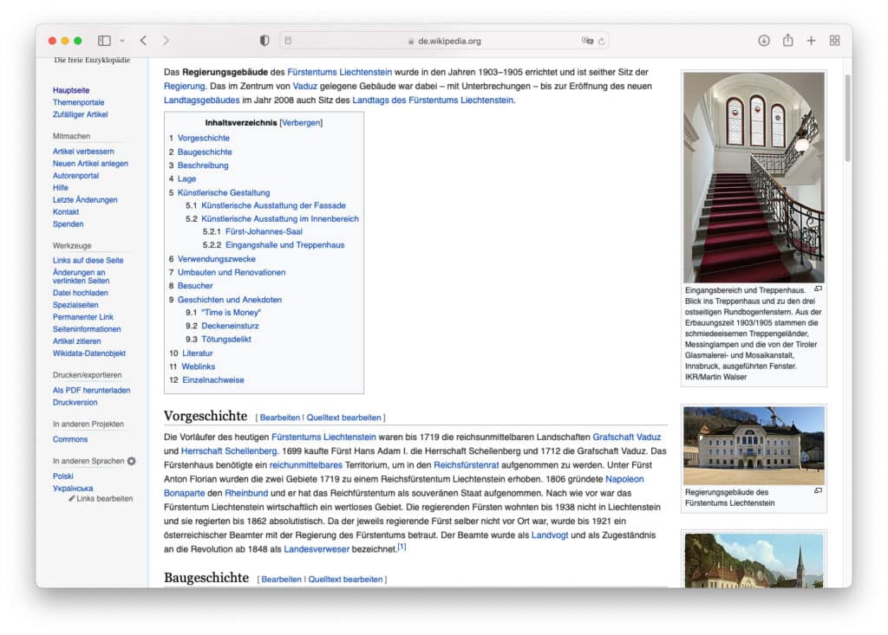Click the translate page icon in address bar
This screenshot has width=888, height=635.
(x=587, y=41)
